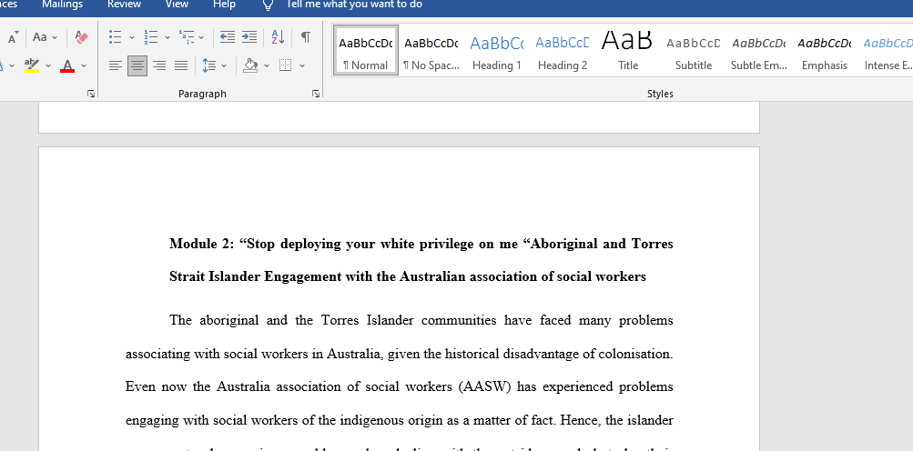Apply yellow text highlight color
Screen dimensions: 913x451
32,65
